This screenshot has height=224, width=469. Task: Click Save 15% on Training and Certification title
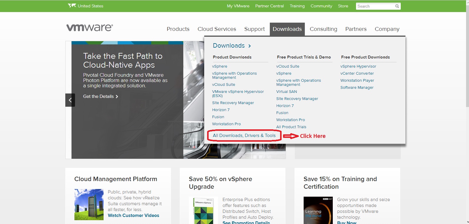(x=340, y=183)
